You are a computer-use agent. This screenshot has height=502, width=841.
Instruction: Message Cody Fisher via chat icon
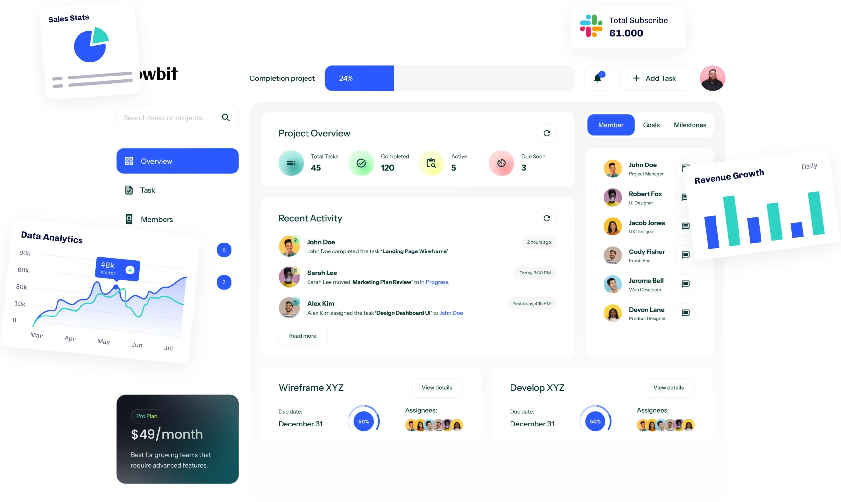pyautogui.click(x=685, y=255)
